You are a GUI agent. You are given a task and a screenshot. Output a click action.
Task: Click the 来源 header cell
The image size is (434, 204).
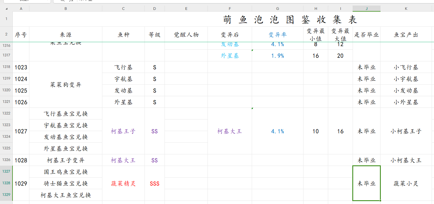pyautogui.click(x=66, y=35)
